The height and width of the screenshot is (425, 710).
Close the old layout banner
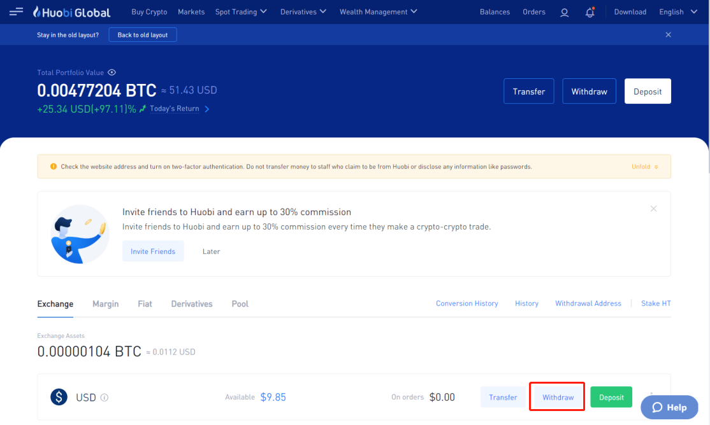pyautogui.click(x=668, y=35)
